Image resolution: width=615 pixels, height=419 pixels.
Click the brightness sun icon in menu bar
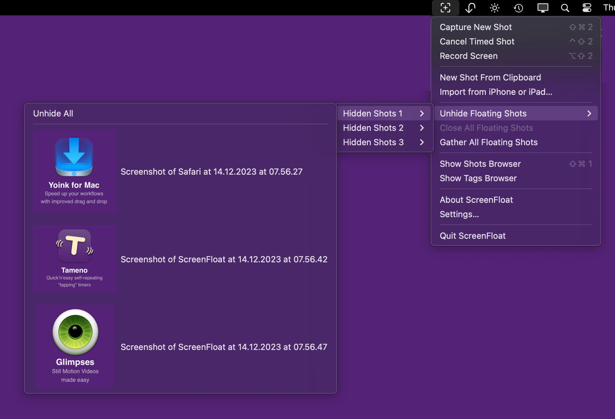point(494,8)
